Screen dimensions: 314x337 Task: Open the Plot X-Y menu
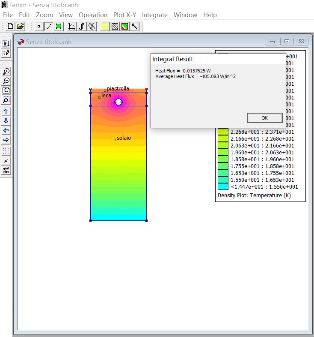(x=124, y=15)
